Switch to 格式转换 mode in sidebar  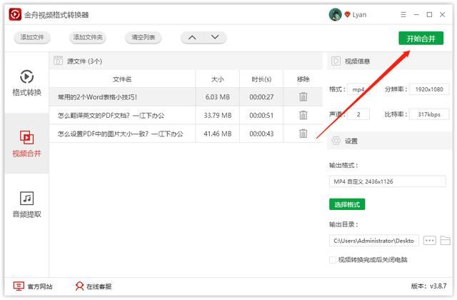[26, 83]
